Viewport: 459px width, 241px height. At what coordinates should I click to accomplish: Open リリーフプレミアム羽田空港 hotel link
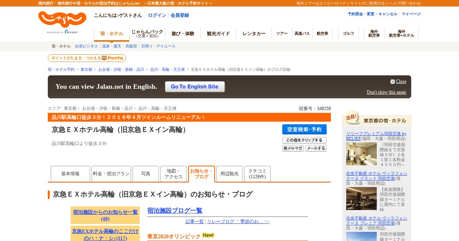376,136
